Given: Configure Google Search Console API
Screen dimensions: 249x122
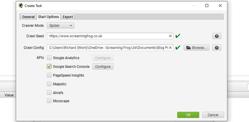Looking at the screenshot, I should coord(103,67).
